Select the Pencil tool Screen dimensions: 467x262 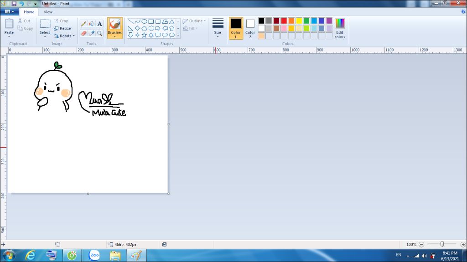click(84, 24)
